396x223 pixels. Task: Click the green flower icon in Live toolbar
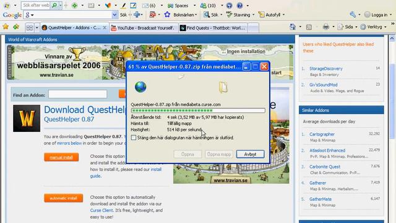click(x=74, y=6)
